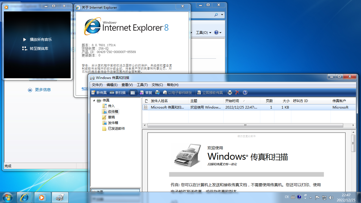The width and height of the screenshot is (361, 203).
Task: Sort by the 发件人姓名 column header
Action: (169, 101)
